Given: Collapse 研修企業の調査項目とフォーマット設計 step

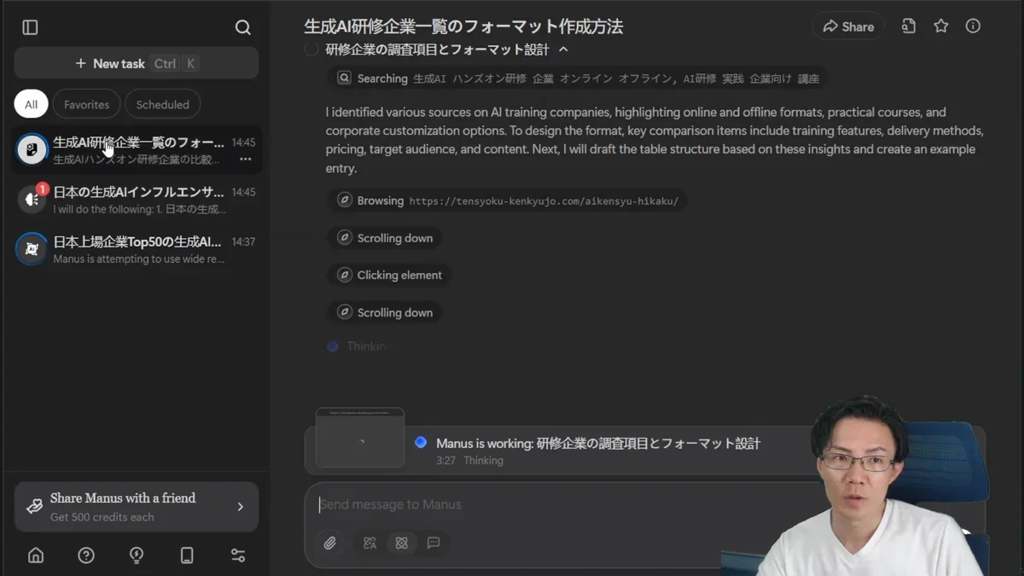Looking at the screenshot, I should click(564, 49).
